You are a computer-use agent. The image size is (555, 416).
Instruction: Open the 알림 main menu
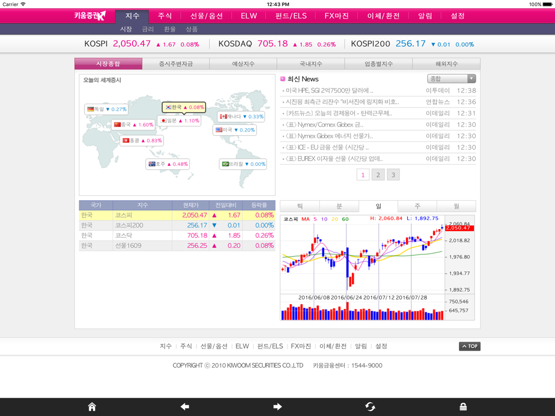coord(425,16)
